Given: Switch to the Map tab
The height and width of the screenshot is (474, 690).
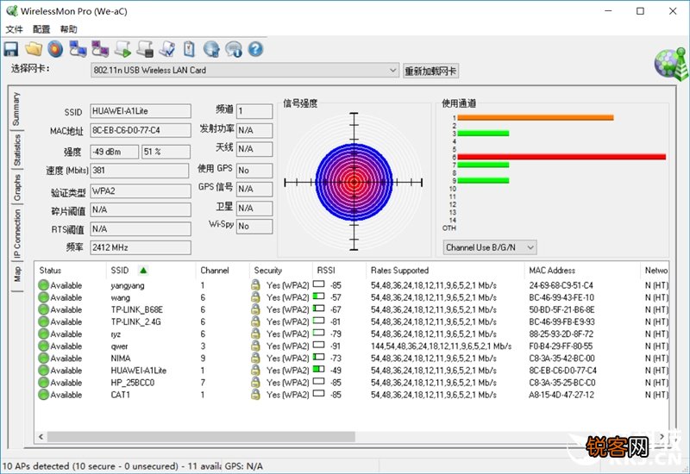Looking at the screenshot, I should [x=16, y=274].
